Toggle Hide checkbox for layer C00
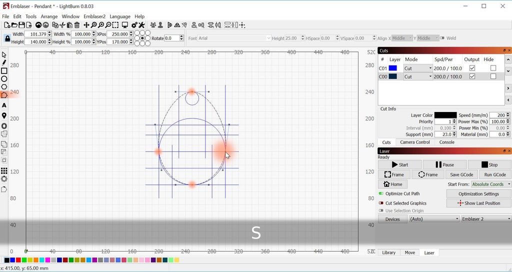The image size is (512, 272). coord(493,76)
